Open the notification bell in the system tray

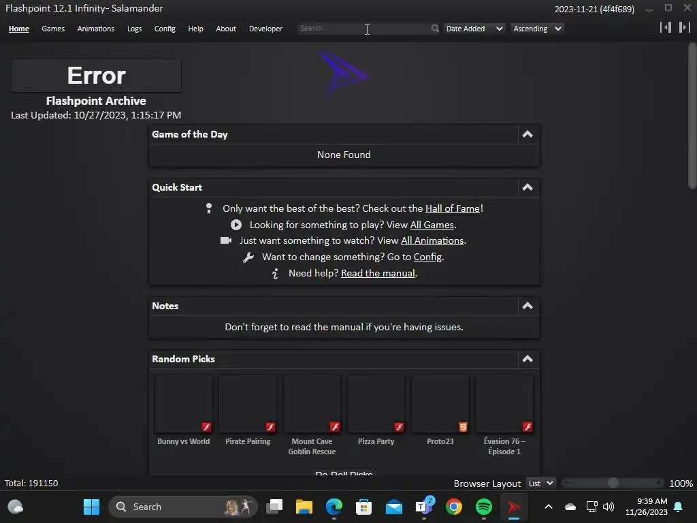point(679,507)
